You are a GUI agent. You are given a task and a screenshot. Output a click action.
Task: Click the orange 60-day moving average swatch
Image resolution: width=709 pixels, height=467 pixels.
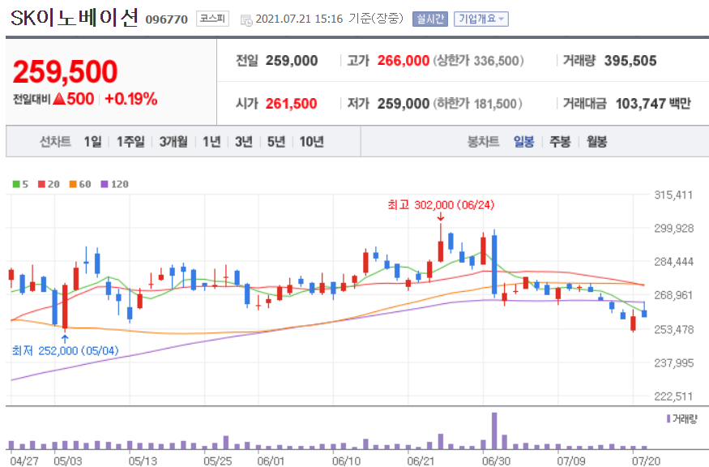point(73,184)
